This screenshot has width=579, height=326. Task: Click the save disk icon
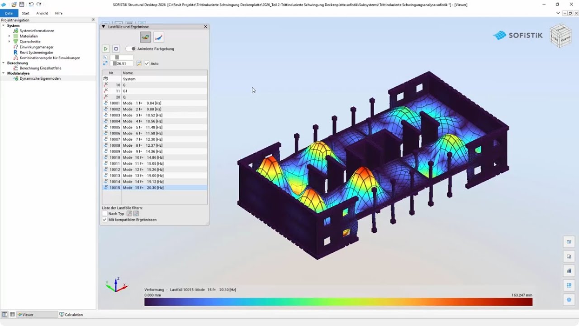(x=22, y=4)
